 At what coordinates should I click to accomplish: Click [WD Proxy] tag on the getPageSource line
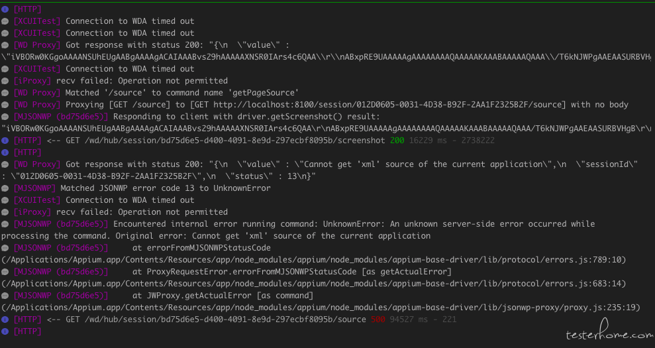[37, 93]
